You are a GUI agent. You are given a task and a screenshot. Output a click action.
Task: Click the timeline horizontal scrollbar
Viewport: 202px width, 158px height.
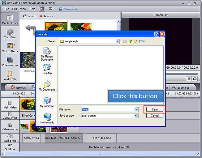point(100,154)
